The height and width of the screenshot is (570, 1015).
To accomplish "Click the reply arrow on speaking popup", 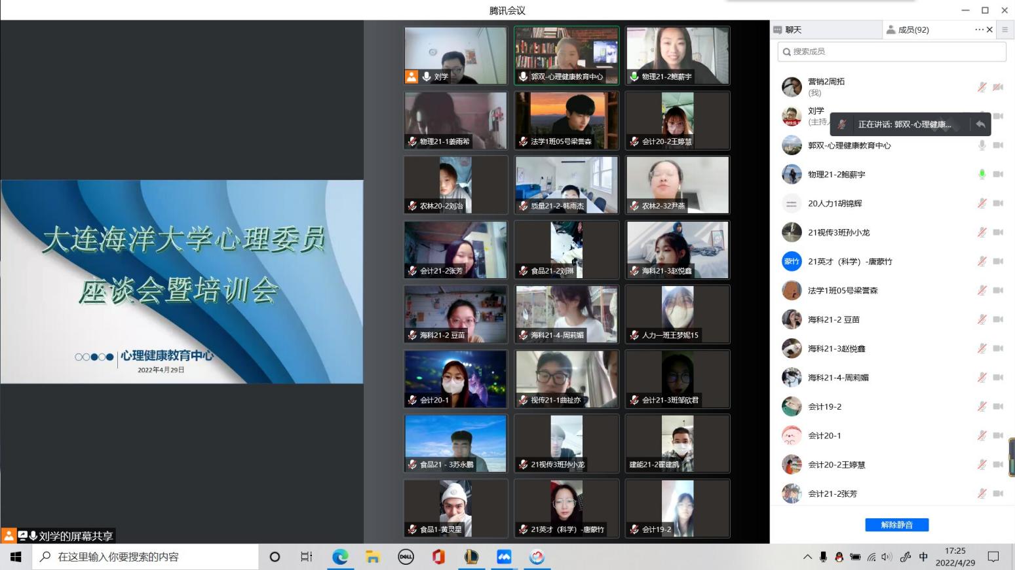I will click(980, 124).
